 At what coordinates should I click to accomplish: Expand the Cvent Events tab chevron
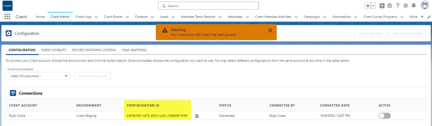click(127, 17)
